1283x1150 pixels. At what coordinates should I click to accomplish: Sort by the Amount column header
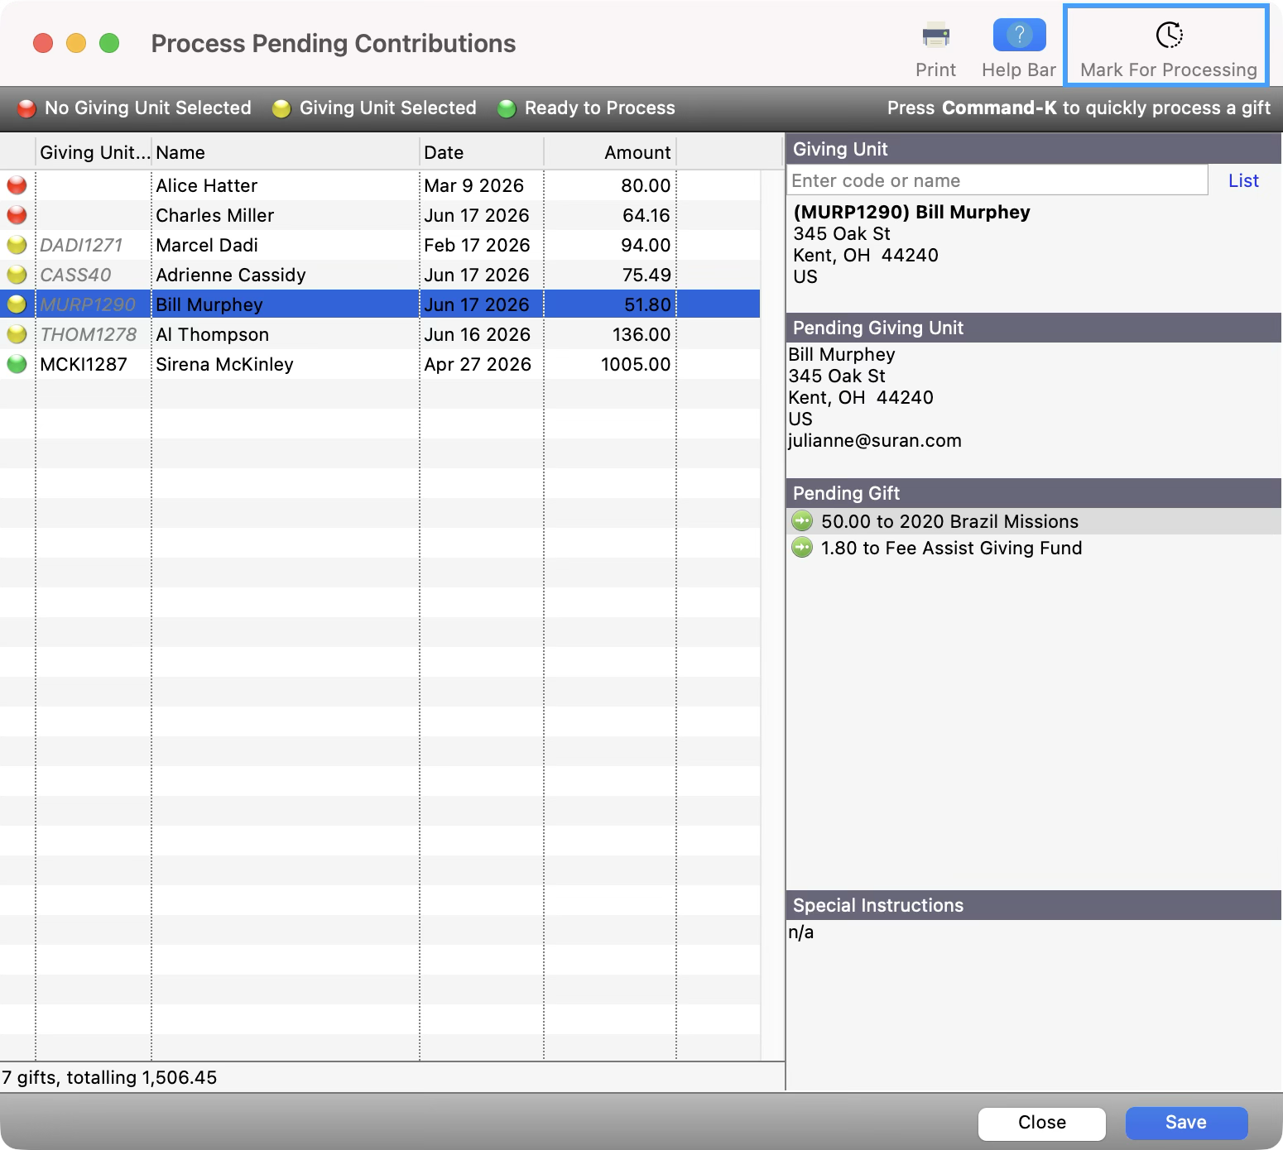[611, 152]
